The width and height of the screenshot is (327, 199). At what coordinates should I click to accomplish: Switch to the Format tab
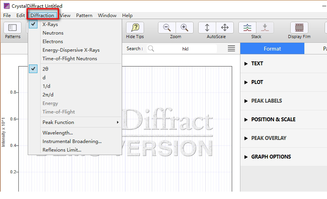coord(272,49)
